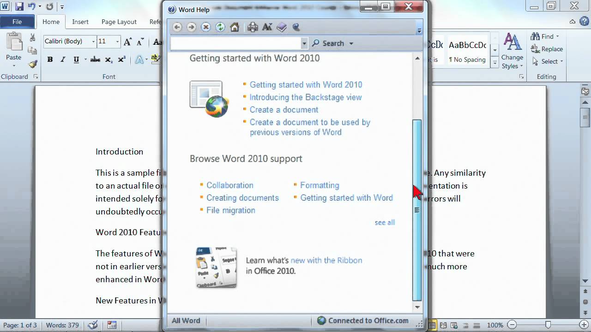The image size is (591, 332).
Task: Click the Word Help scrollbar down arrow
Action: 417,307
